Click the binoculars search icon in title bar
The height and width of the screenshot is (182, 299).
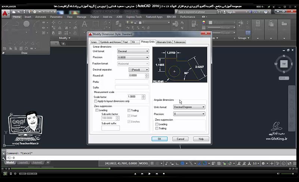[x=219, y=12]
